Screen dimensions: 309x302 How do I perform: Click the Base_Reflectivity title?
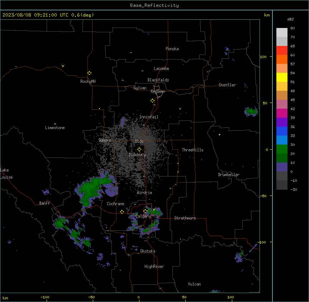pos(154,5)
